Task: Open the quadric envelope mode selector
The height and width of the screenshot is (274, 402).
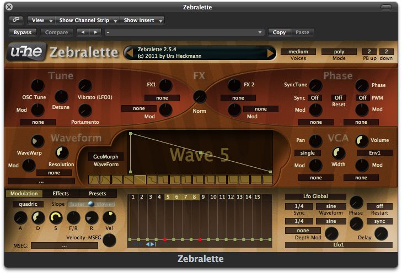Action: tap(28, 204)
